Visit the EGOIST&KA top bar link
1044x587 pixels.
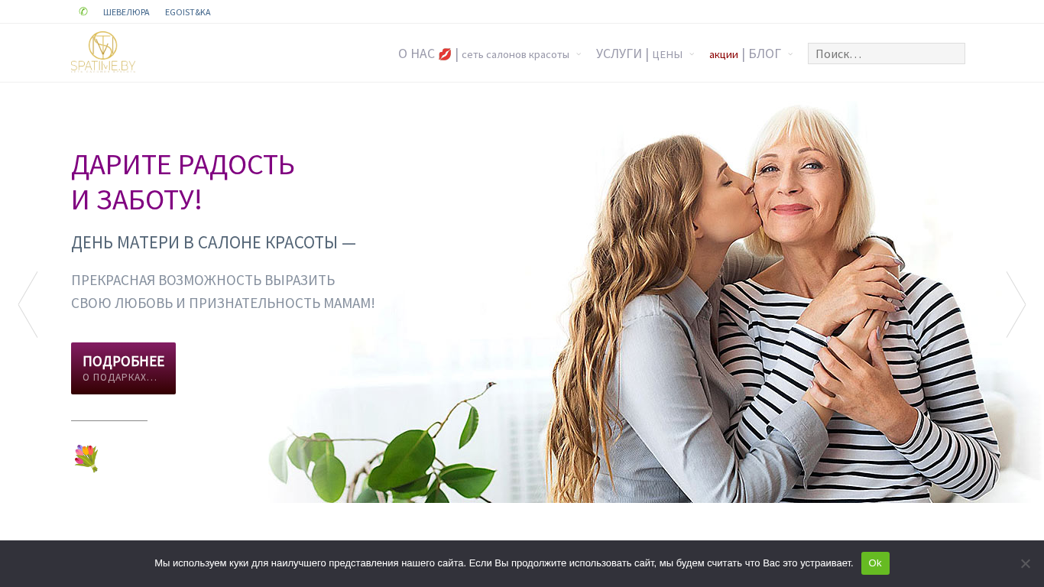188,12
